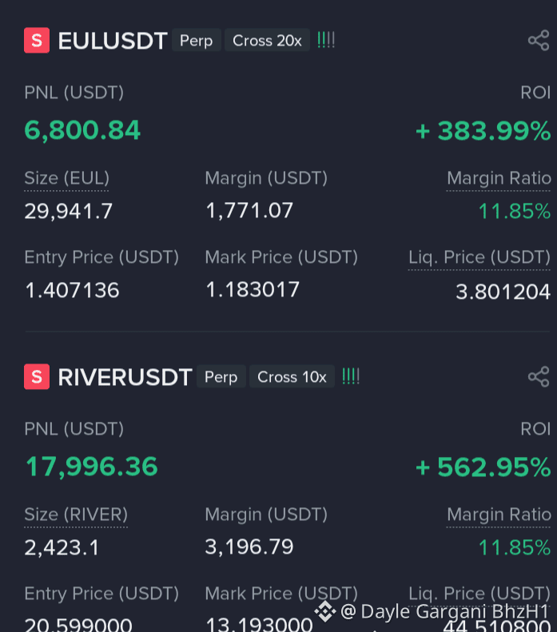Screen dimensions: 557x632
Task: Open the Cross 10x leverage selector
Action: (292, 377)
